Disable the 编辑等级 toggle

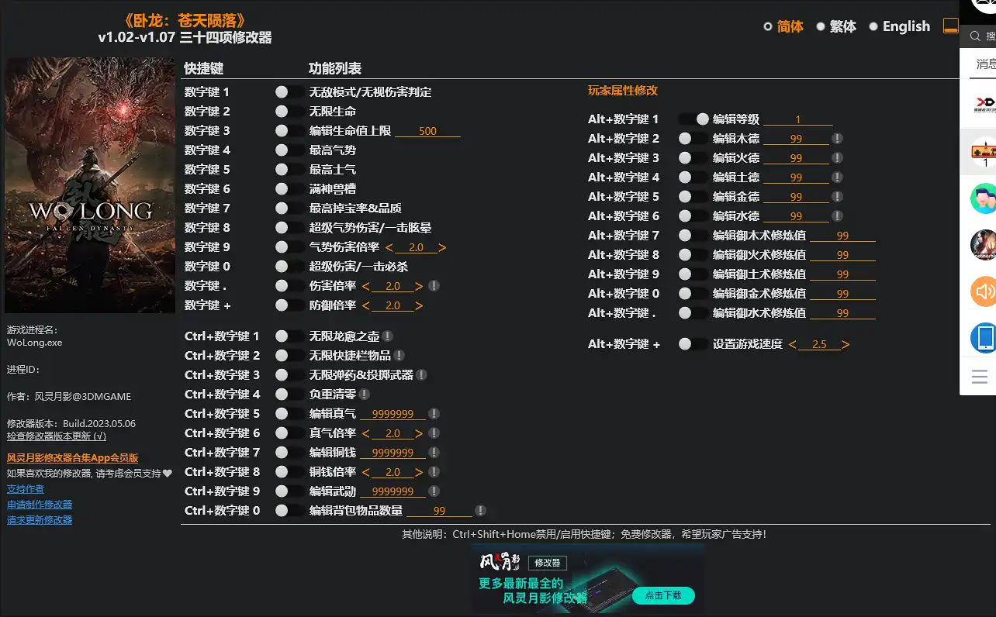pos(693,119)
